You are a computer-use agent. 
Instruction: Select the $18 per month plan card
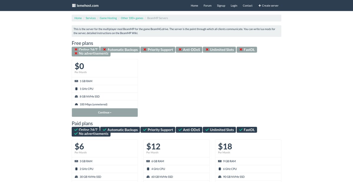(248, 161)
